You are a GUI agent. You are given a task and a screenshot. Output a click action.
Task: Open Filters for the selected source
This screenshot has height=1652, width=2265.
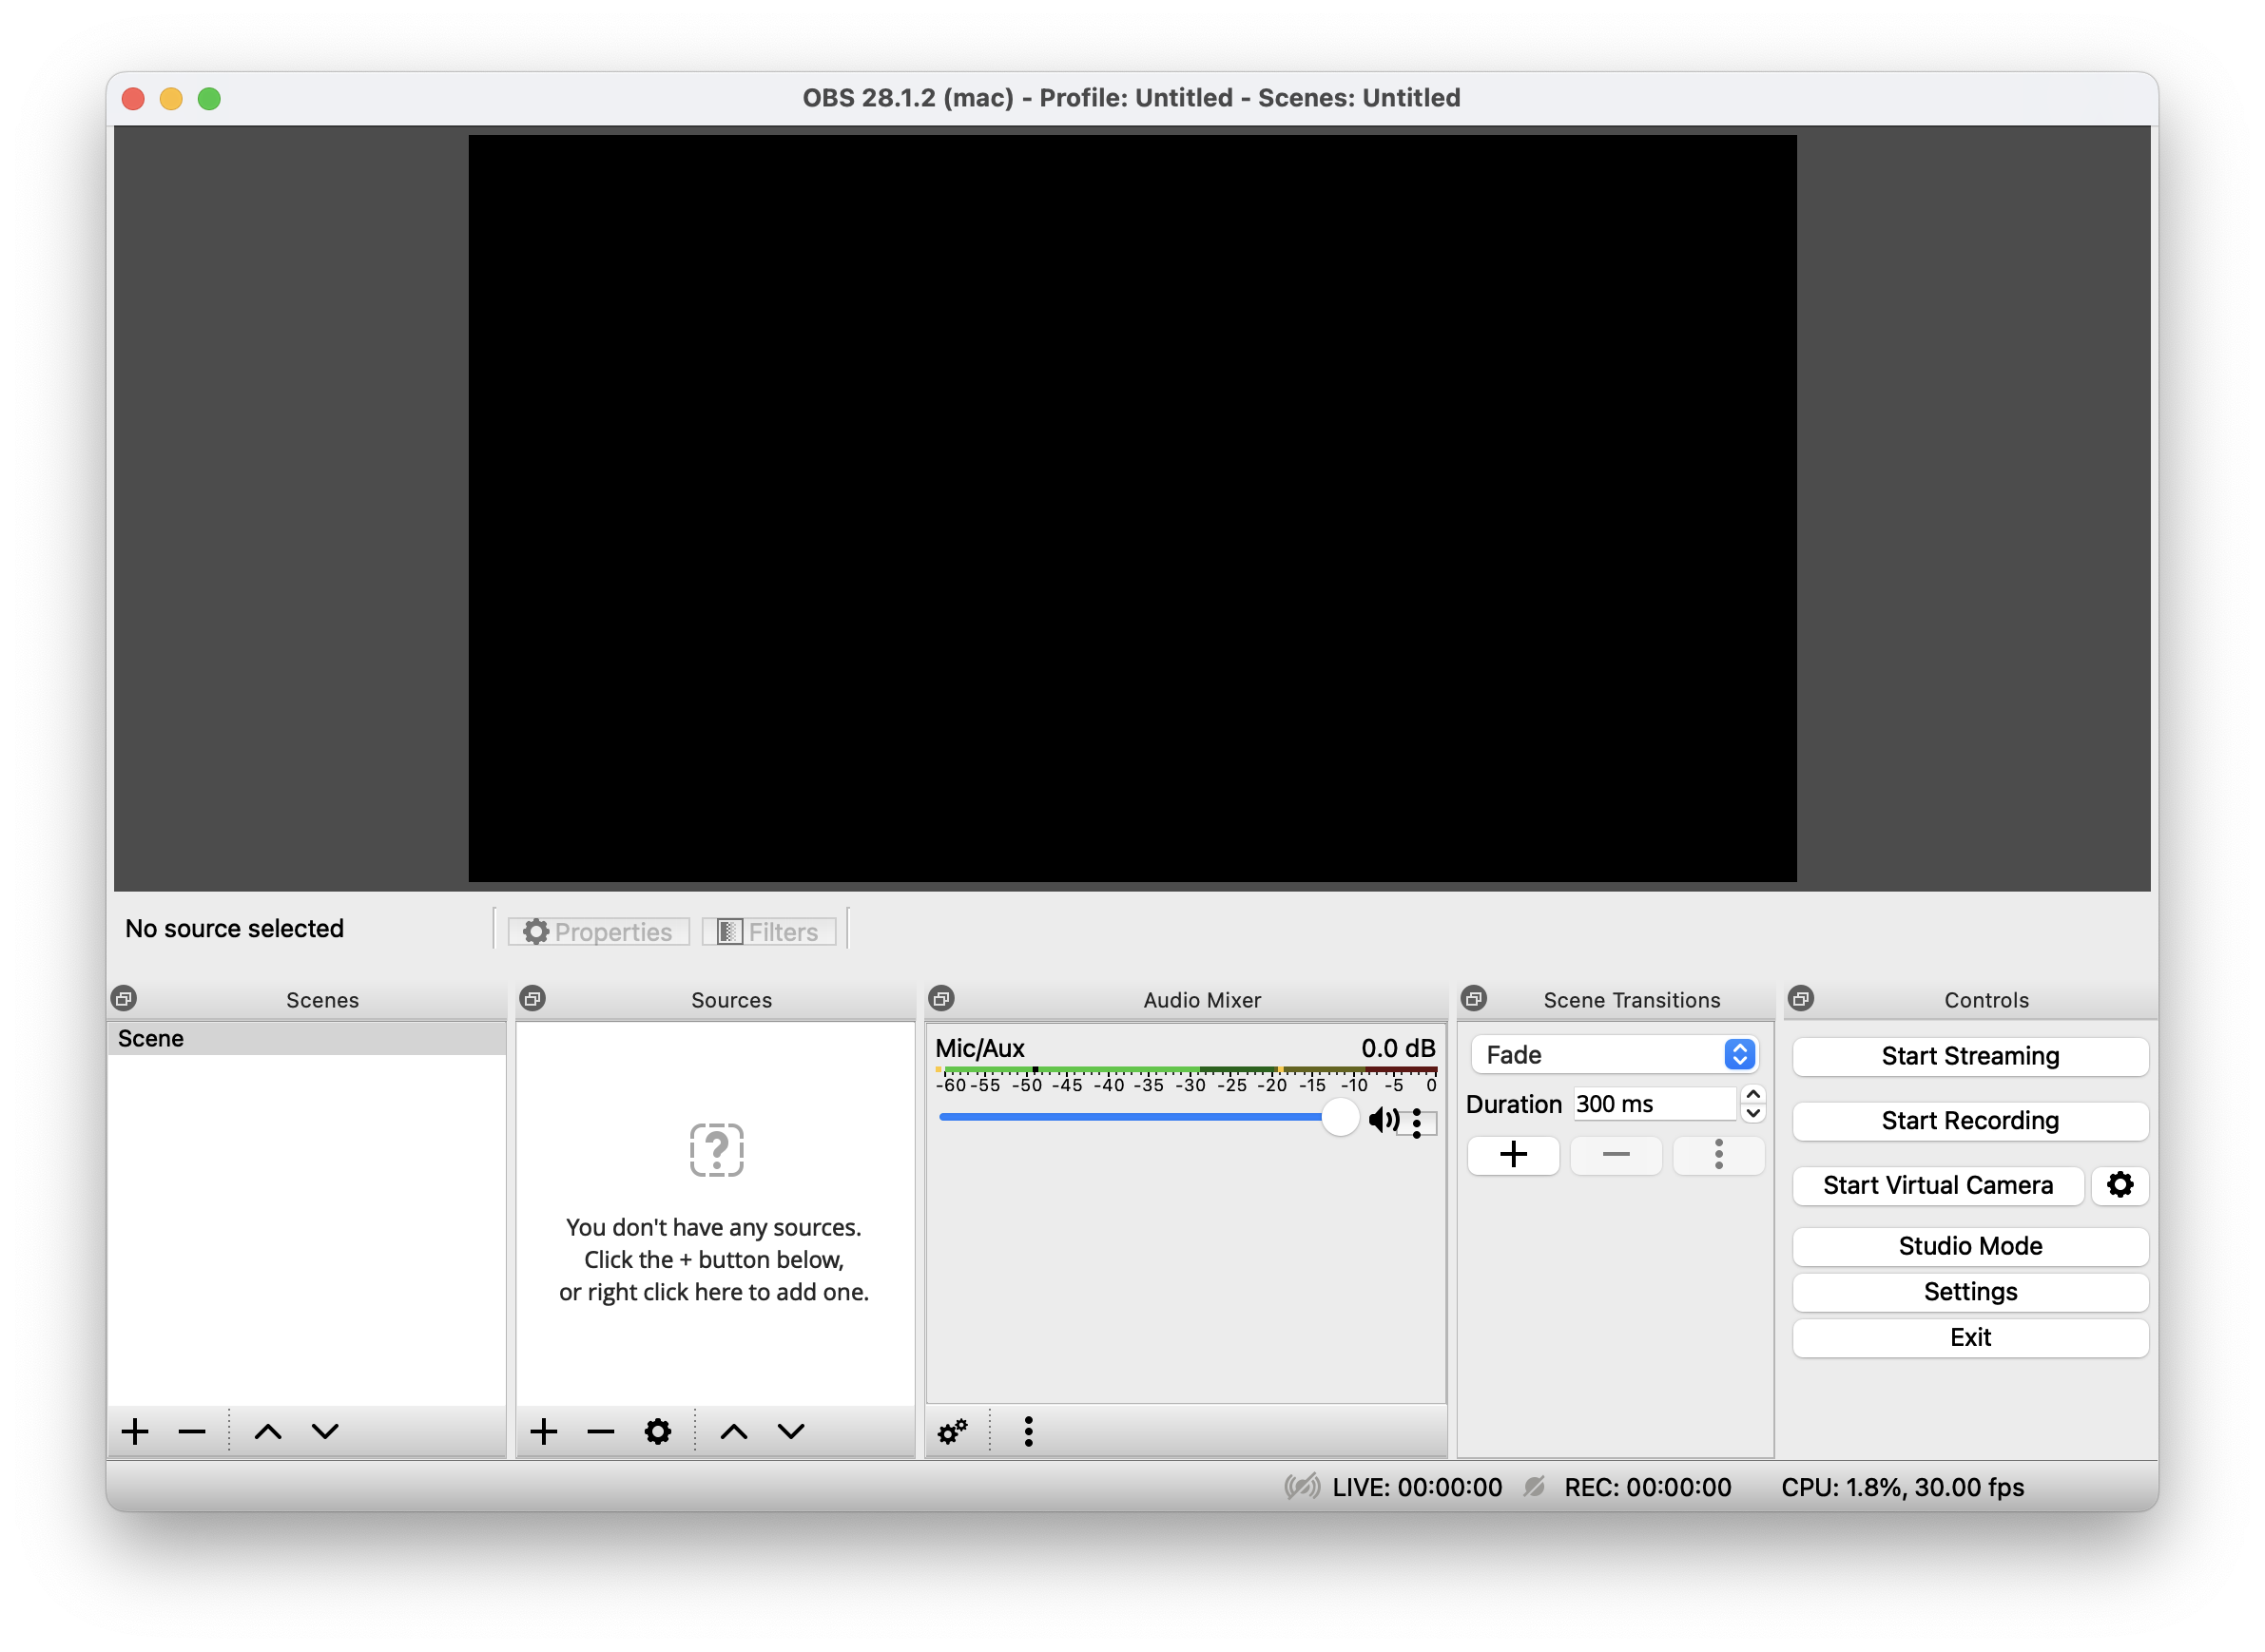pos(768,931)
